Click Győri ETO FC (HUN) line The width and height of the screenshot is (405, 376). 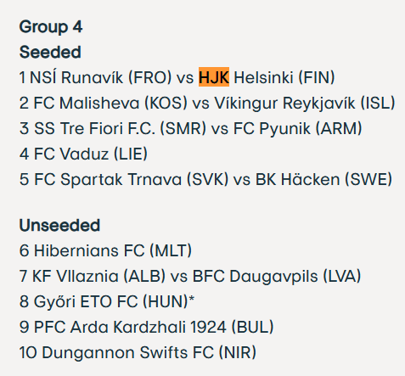(x=107, y=301)
